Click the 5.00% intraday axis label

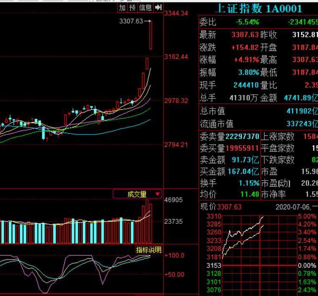(x=307, y=216)
